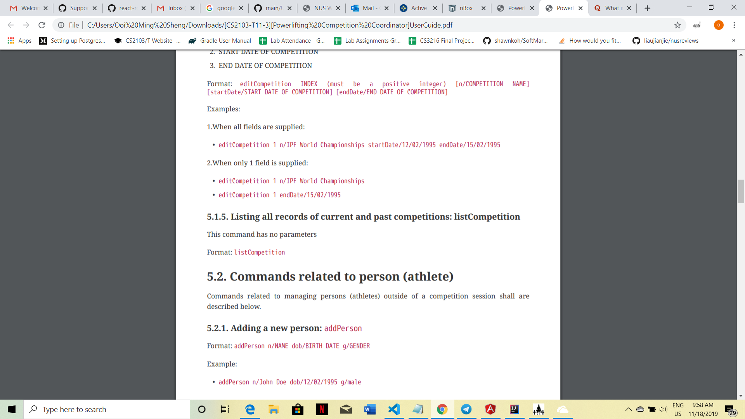The height and width of the screenshot is (419, 745).
Task: Open the volume control in tray
Action: pos(663,409)
